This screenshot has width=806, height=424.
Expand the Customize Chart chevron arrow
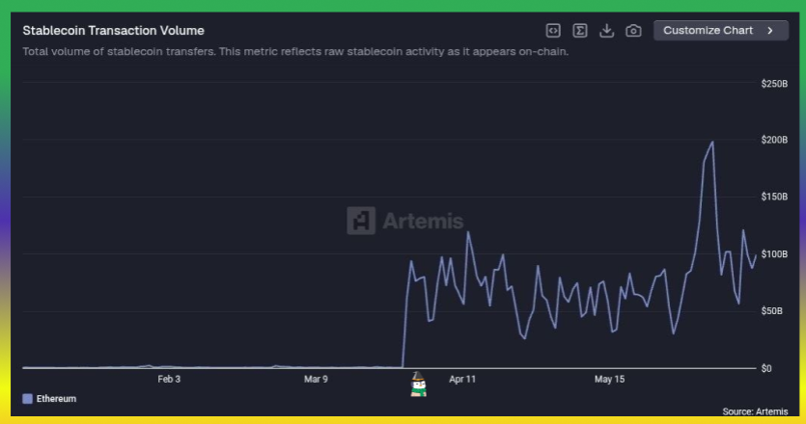(x=770, y=30)
